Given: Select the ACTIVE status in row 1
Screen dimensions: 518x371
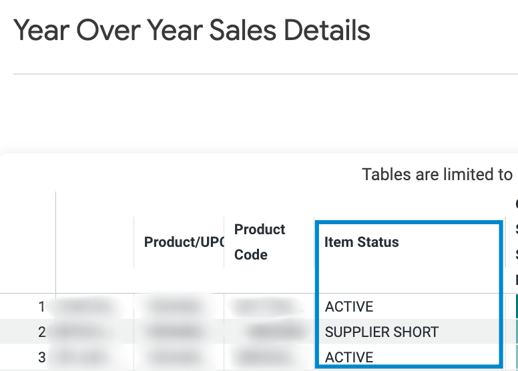Looking at the screenshot, I should (349, 306).
